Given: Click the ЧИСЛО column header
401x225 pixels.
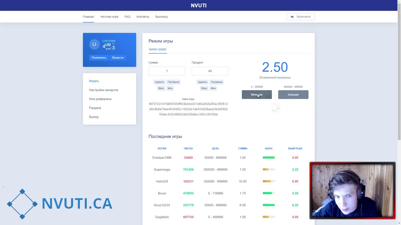Looking at the screenshot, I should (x=188, y=148).
